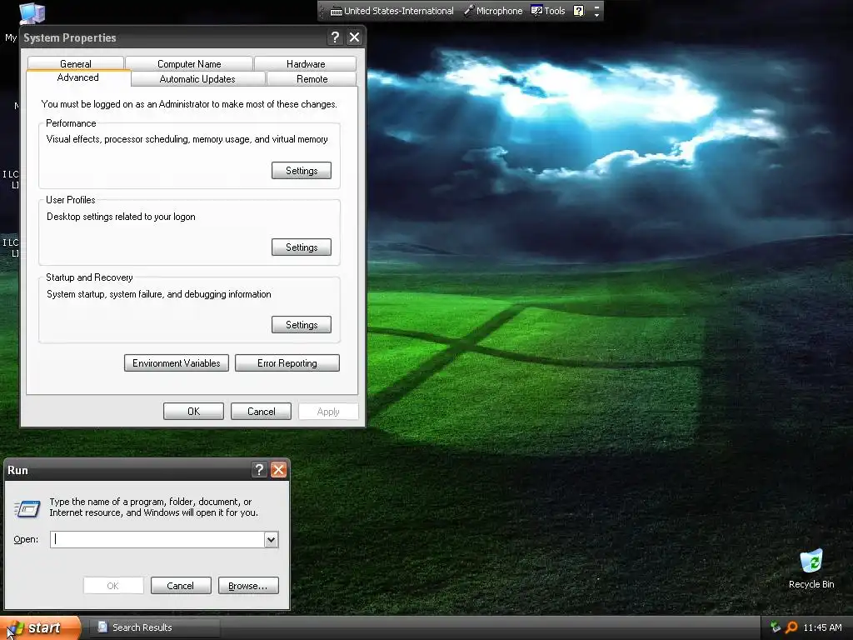The height and width of the screenshot is (640, 853).
Task: Open User Profiles Settings
Action: [302, 247]
